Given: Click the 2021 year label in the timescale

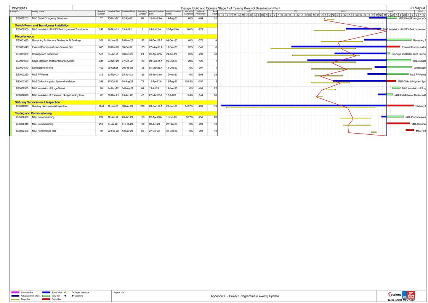Looking at the screenshot, I should [x=296, y=11].
